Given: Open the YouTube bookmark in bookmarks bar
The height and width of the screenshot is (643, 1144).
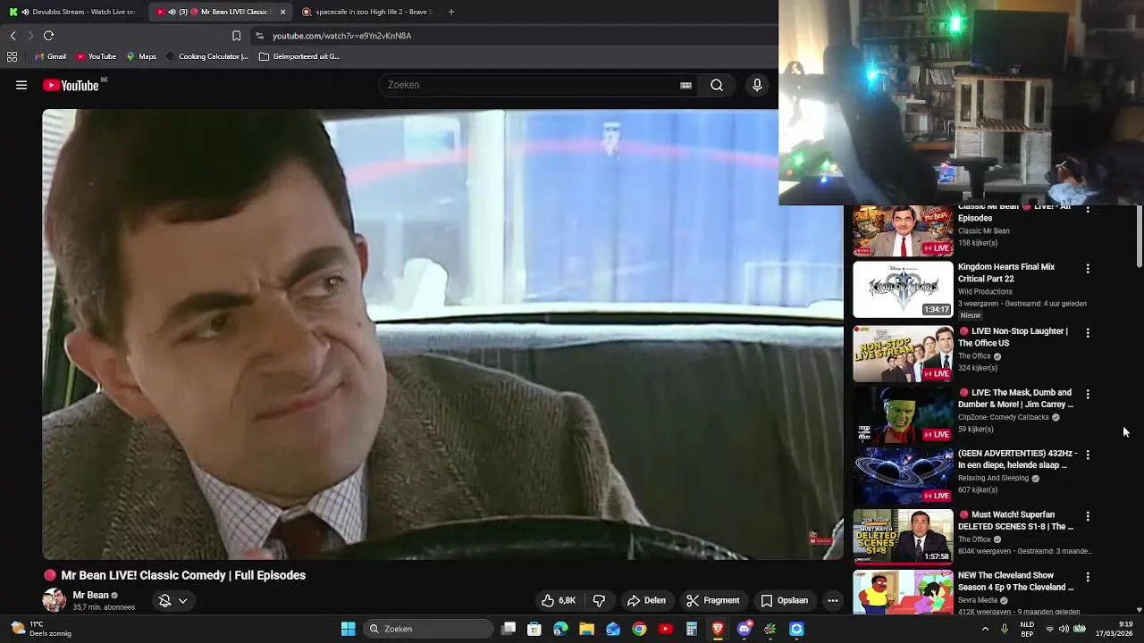Looking at the screenshot, I should [96, 56].
